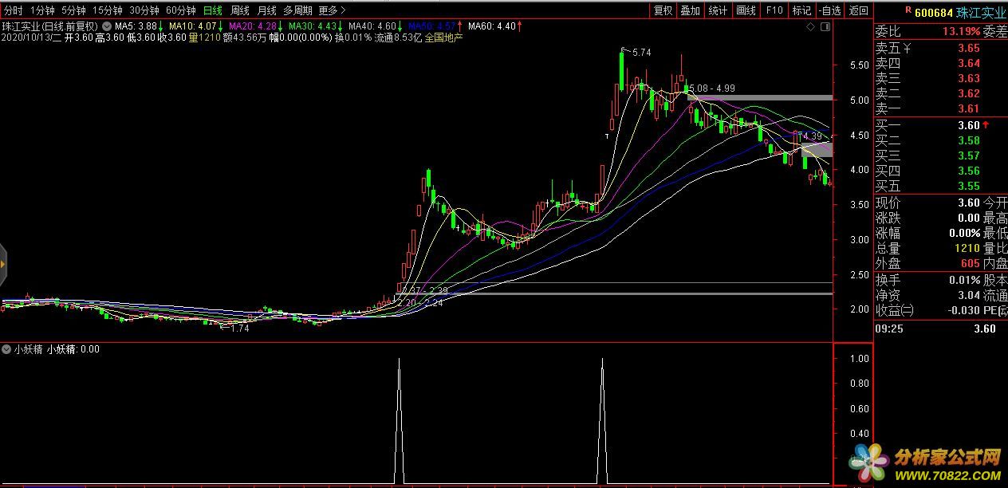Image resolution: width=1008 pixels, height=488 pixels.
Task: Click 净资 value 3.04
Action: pyautogui.click(x=969, y=295)
